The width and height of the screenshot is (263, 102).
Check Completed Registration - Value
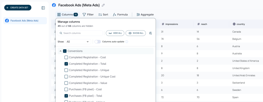pos(66,83)
